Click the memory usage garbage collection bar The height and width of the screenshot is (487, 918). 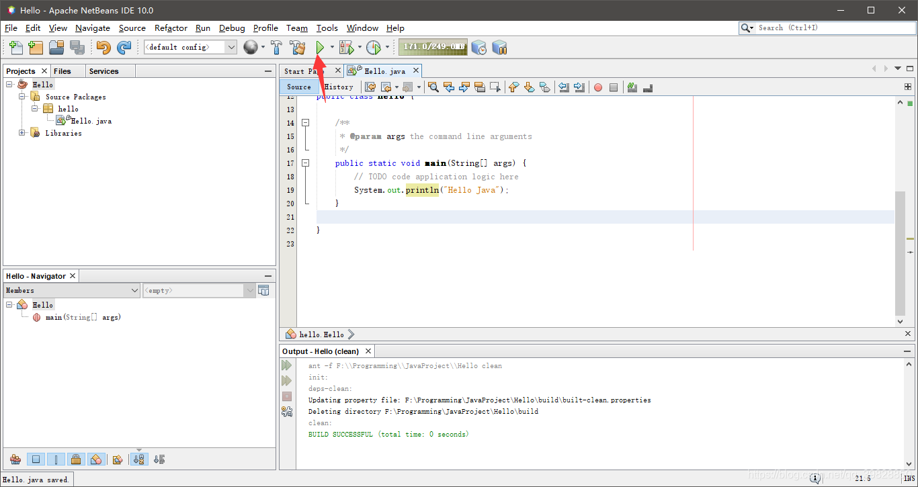coord(433,47)
